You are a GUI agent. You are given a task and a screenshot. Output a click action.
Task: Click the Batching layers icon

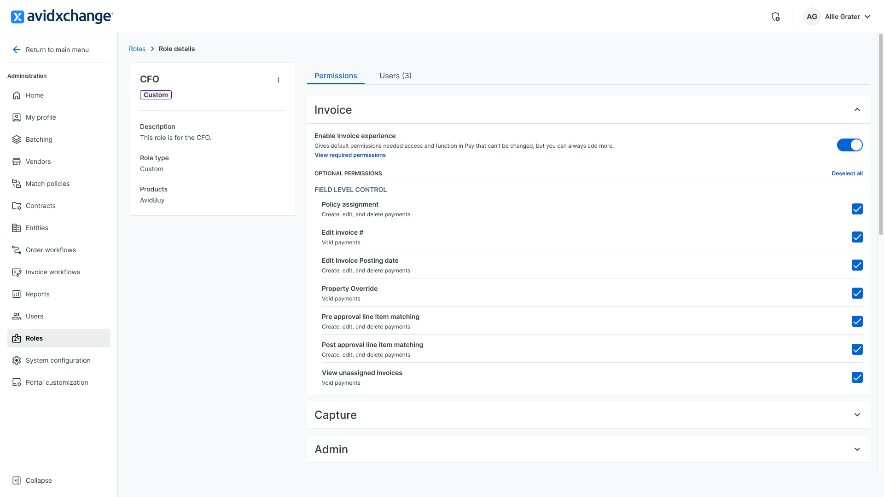pyautogui.click(x=17, y=139)
